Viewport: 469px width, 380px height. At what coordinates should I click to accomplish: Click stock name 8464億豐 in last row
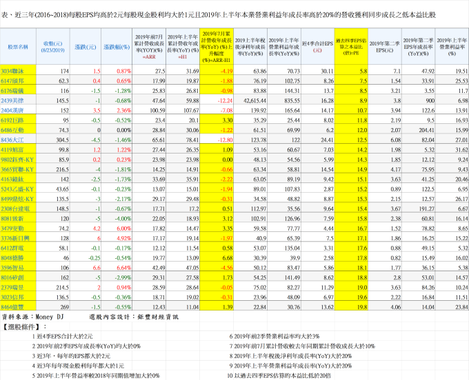pyautogui.click(x=12, y=307)
